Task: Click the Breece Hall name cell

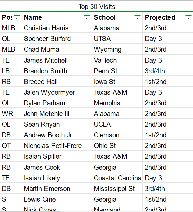Action: click(57, 82)
